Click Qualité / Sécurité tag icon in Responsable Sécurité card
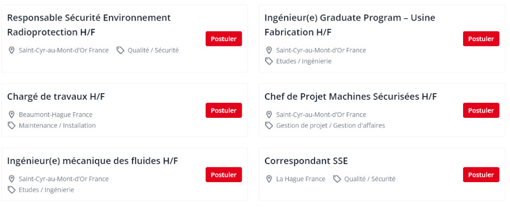Viewport: 510px width, 212px height. [x=120, y=50]
